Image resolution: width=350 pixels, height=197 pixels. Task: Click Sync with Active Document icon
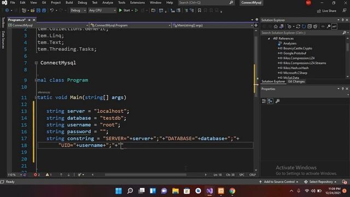[298, 27]
